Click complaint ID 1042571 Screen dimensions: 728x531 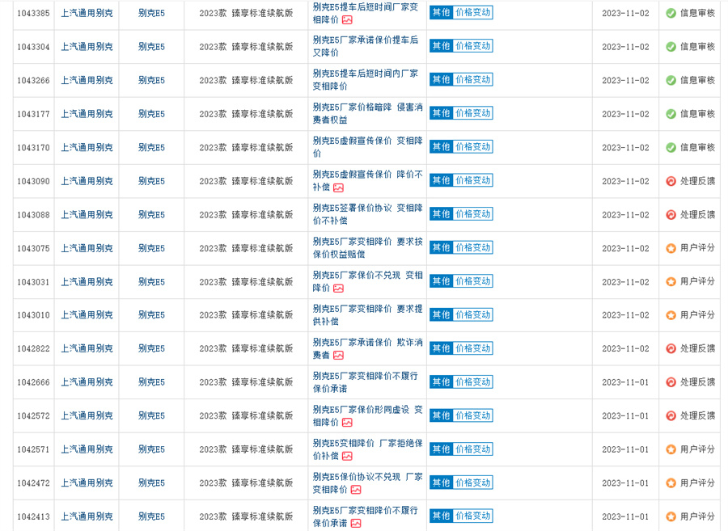point(33,450)
